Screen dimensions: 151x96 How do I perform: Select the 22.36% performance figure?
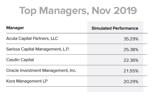(x=131, y=60)
